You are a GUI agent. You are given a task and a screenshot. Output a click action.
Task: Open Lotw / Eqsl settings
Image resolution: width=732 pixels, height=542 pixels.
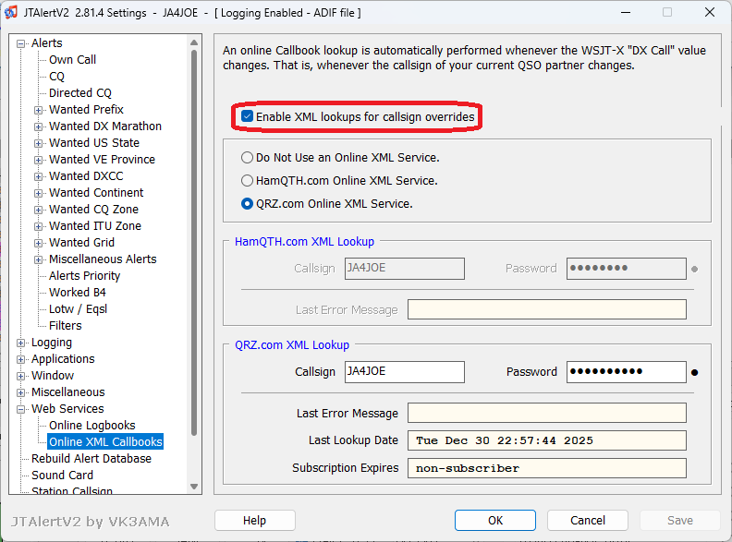(78, 308)
